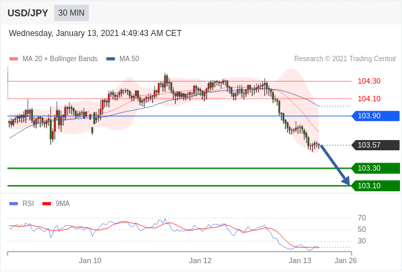Click the USD/JPY pair title
402x272 pixels.
coord(28,13)
